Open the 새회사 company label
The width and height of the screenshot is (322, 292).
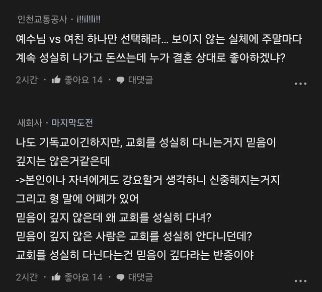click(29, 123)
